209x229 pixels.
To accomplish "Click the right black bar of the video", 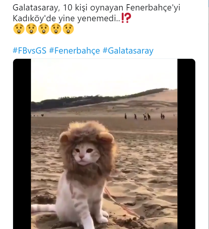I will point(186,144).
